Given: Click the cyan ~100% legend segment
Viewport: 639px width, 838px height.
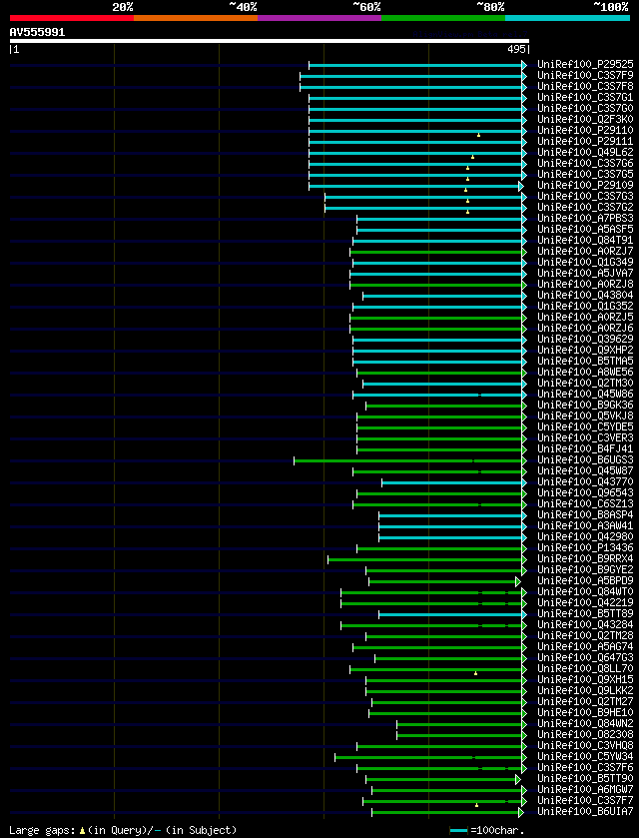Looking at the screenshot, I should [x=567, y=18].
